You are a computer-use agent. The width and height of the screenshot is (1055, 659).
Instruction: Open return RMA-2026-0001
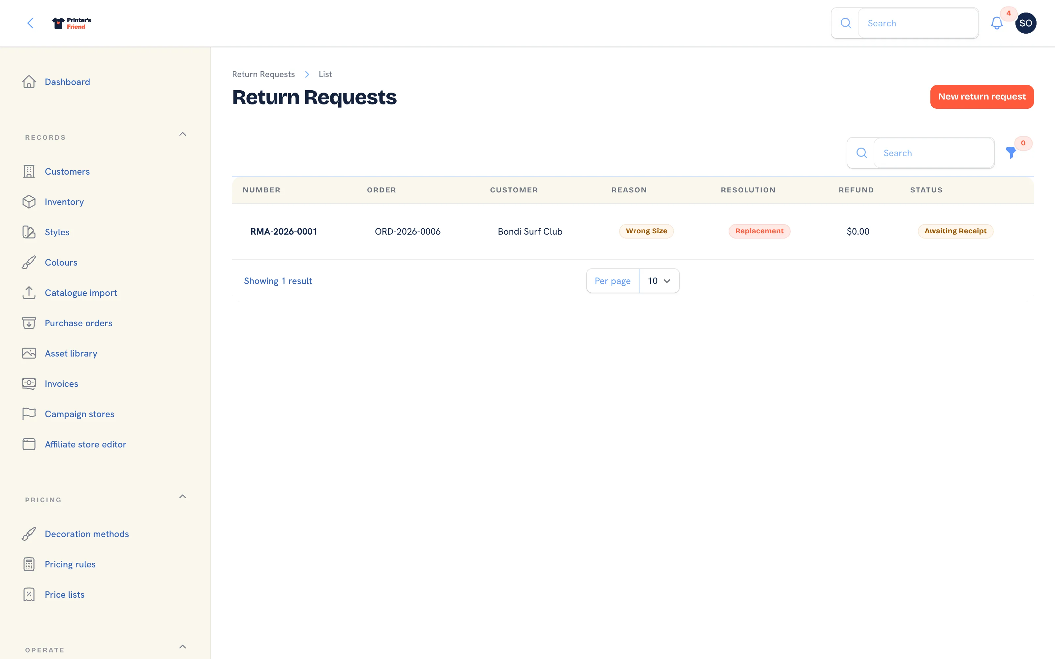click(x=284, y=231)
